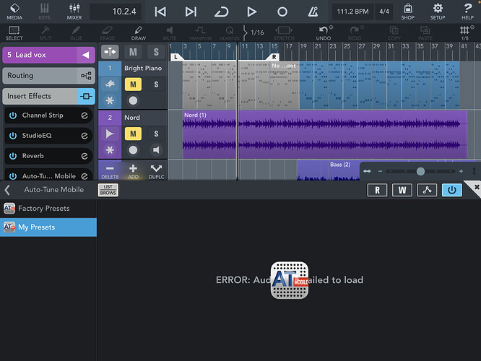
Task: Jump to previous marker with rewind button
Action: [160, 12]
